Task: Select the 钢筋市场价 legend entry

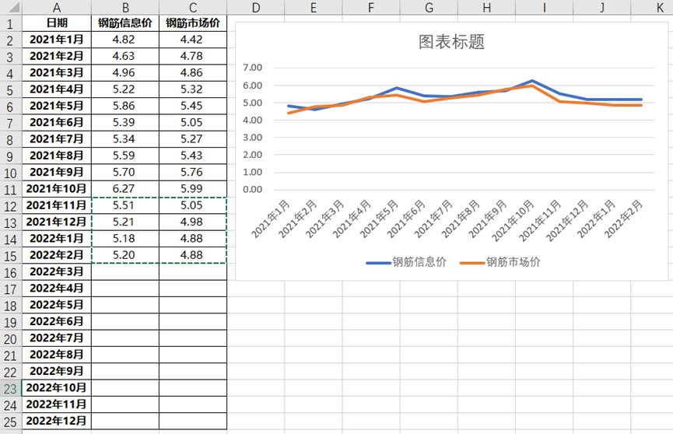Action: pyautogui.click(x=500, y=262)
